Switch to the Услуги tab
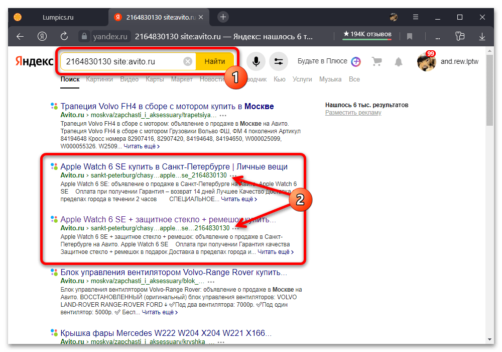 (302, 79)
